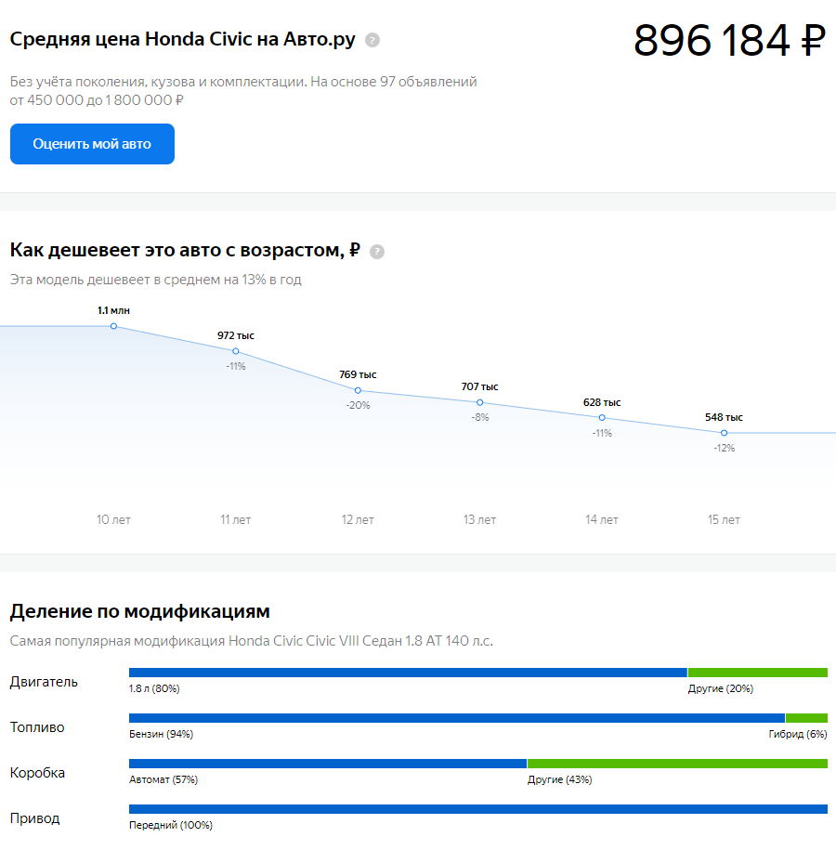This screenshot has height=850, width=836.
Task: Click the blue Передний drive bar
Action: 478,809
